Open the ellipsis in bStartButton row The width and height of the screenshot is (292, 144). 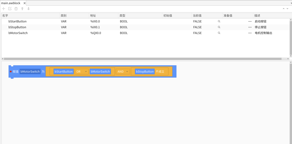point(250,21)
